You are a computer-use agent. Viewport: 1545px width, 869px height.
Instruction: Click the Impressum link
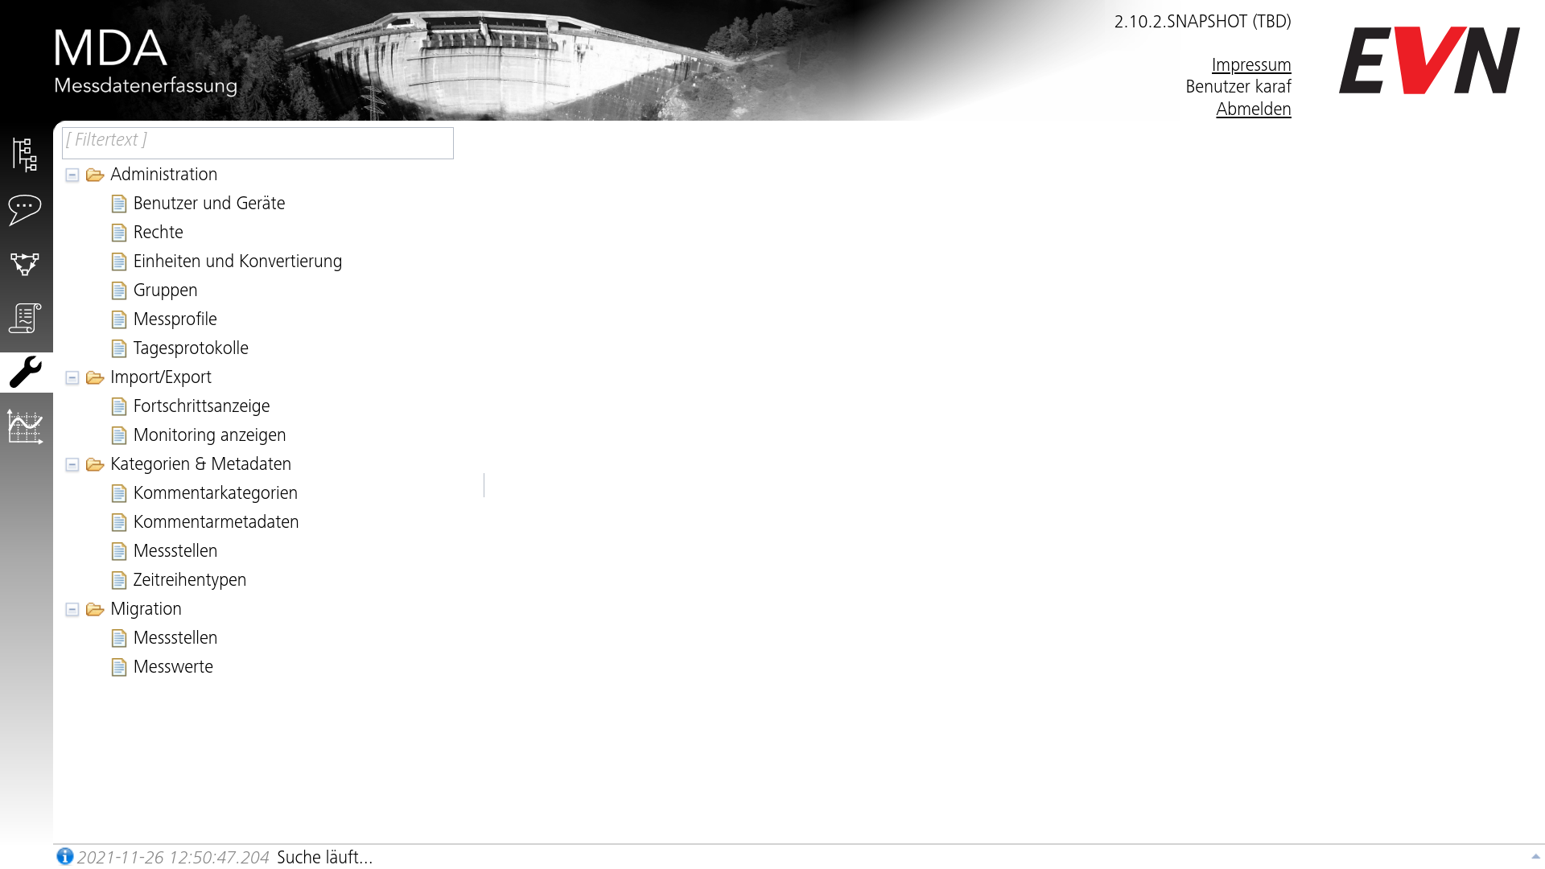click(1252, 64)
